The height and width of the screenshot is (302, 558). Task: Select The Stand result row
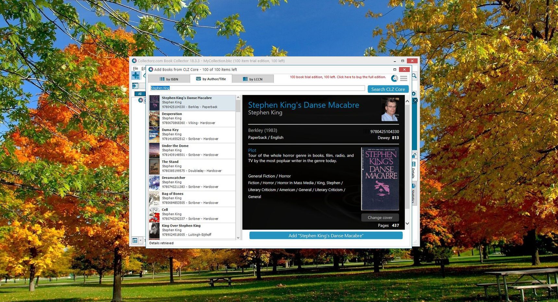tap(192, 167)
